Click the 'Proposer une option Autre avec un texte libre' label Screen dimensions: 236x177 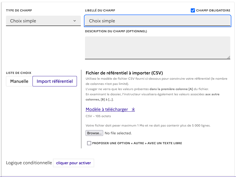coord(137,143)
